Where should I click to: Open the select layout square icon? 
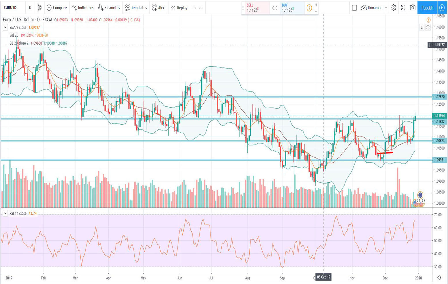coord(355,8)
